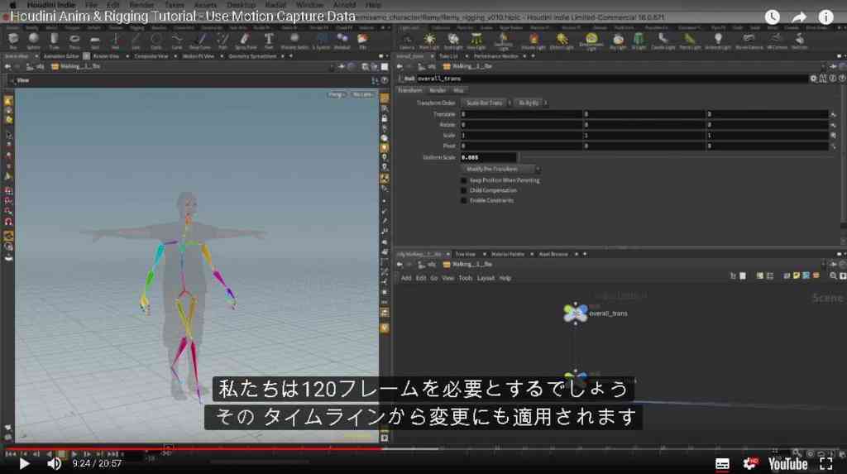Screen dimensions: 847x474
Task: Open YouTube settings gear
Action: point(750,463)
